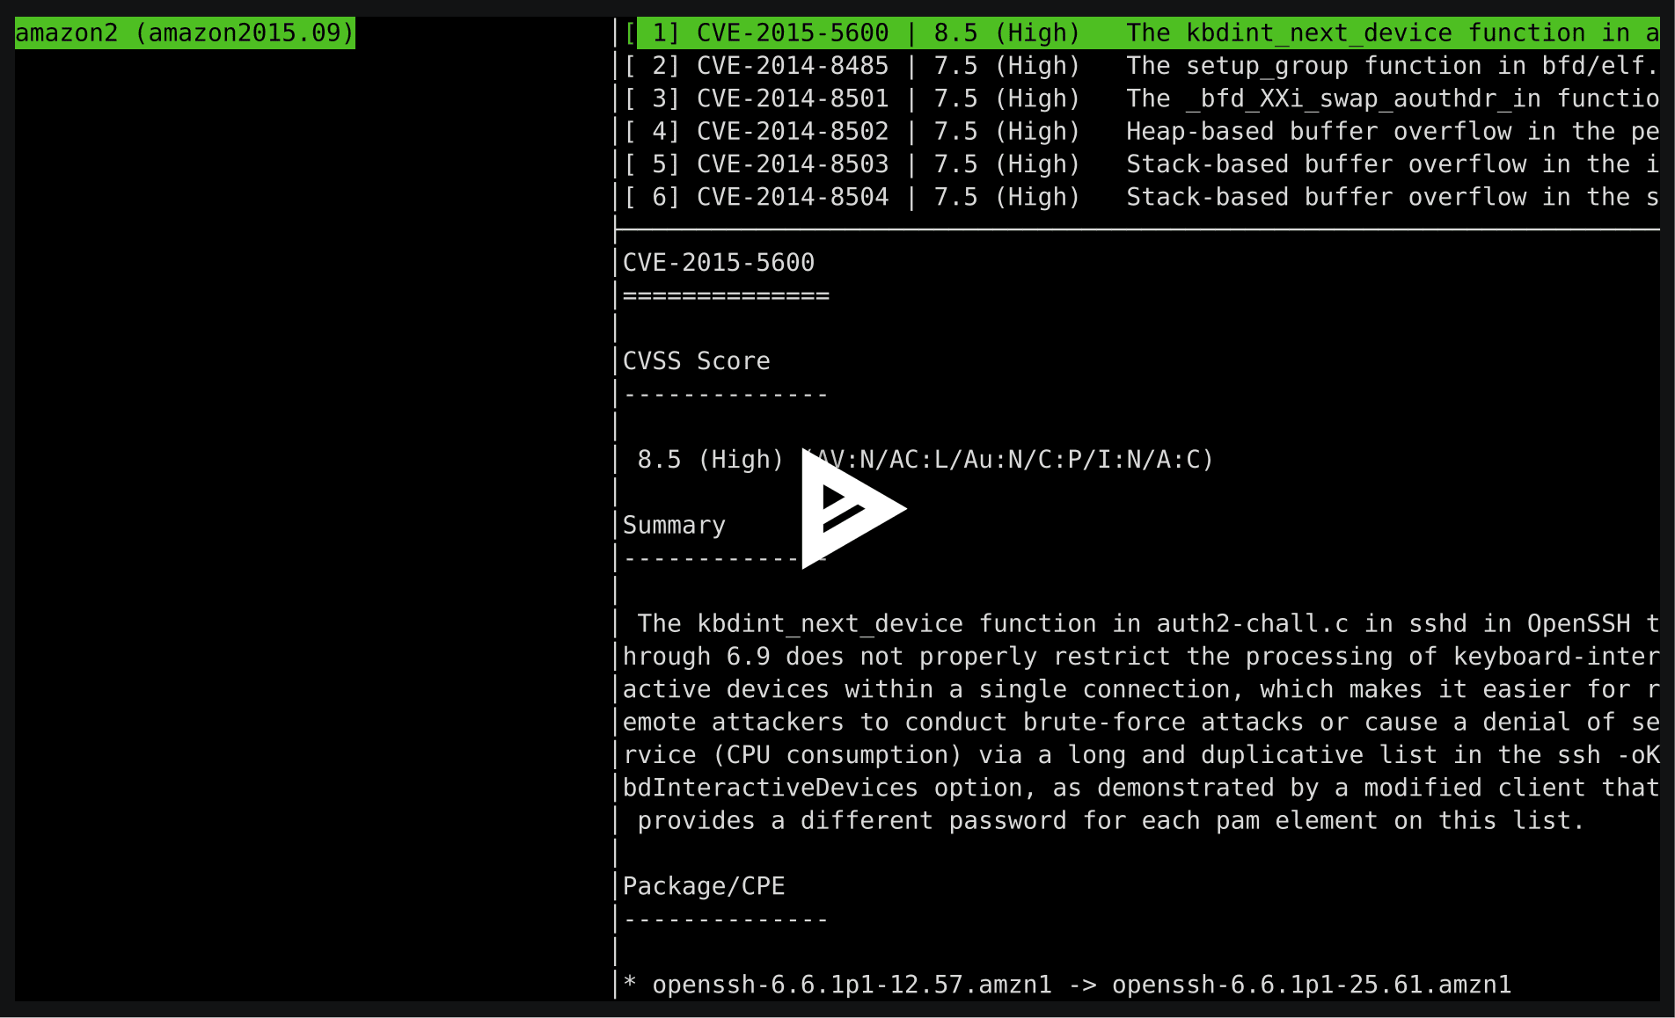This screenshot has height=1018, width=1675.
Task: Click inside the host list panel
Action: pos(308,440)
